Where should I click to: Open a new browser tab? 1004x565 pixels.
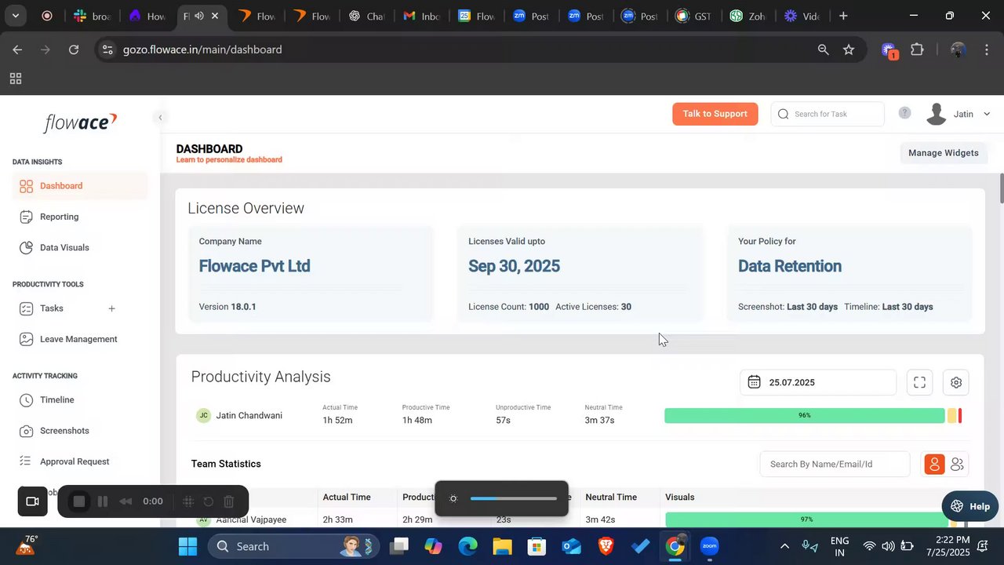(843, 16)
